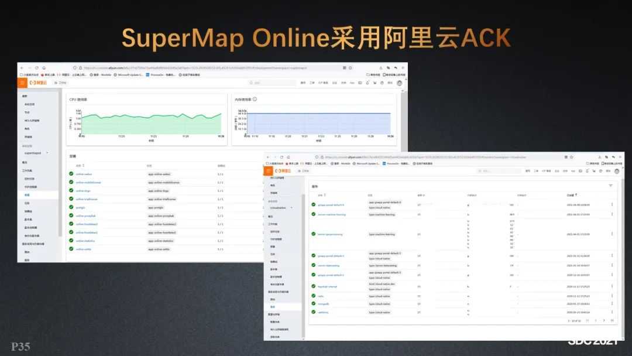Focus the search box in the supermapol window header
Viewport: 632px width, 356px height.
[272, 83]
